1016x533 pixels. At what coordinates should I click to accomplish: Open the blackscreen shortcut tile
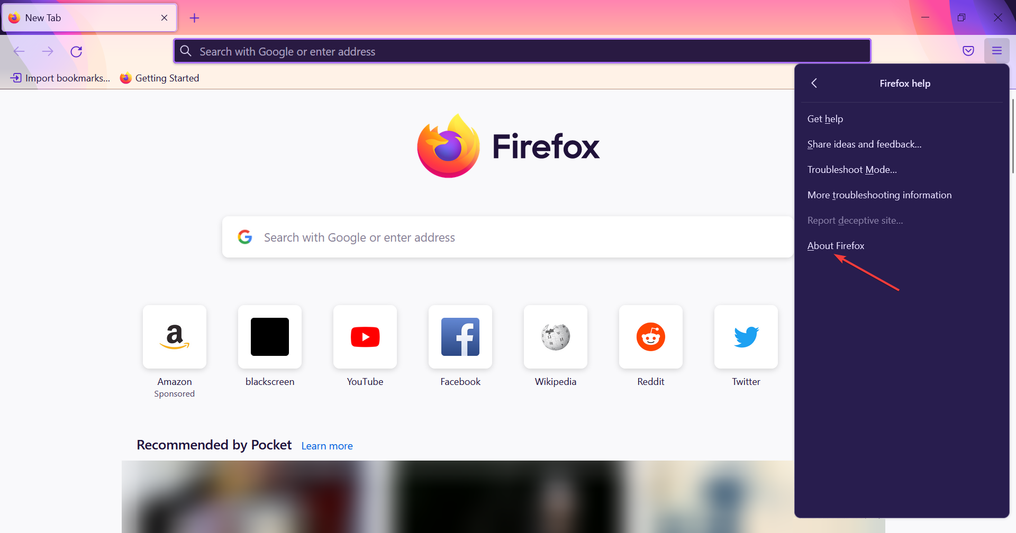[270, 337]
